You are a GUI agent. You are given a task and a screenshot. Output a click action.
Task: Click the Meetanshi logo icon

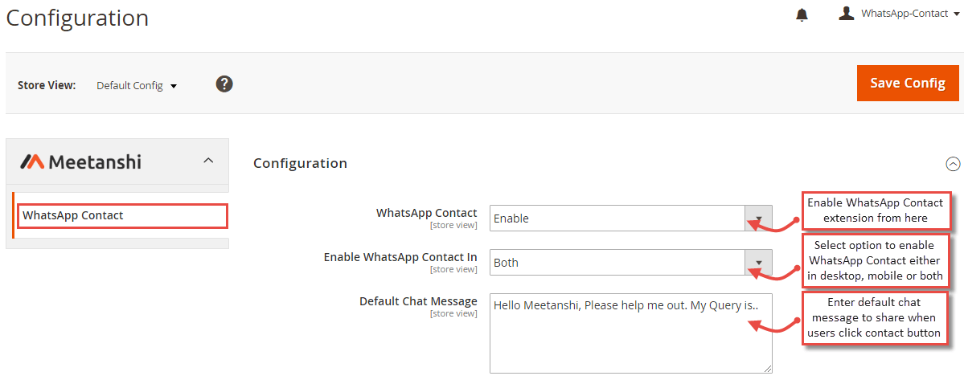pos(32,161)
